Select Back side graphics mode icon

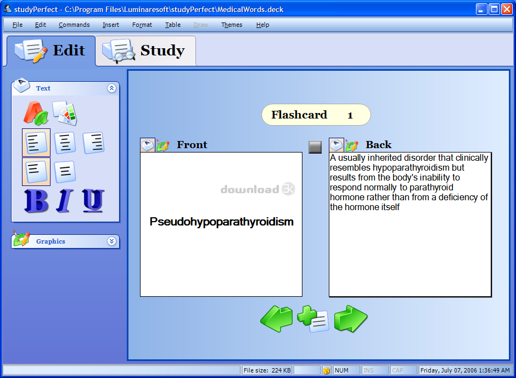click(351, 145)
